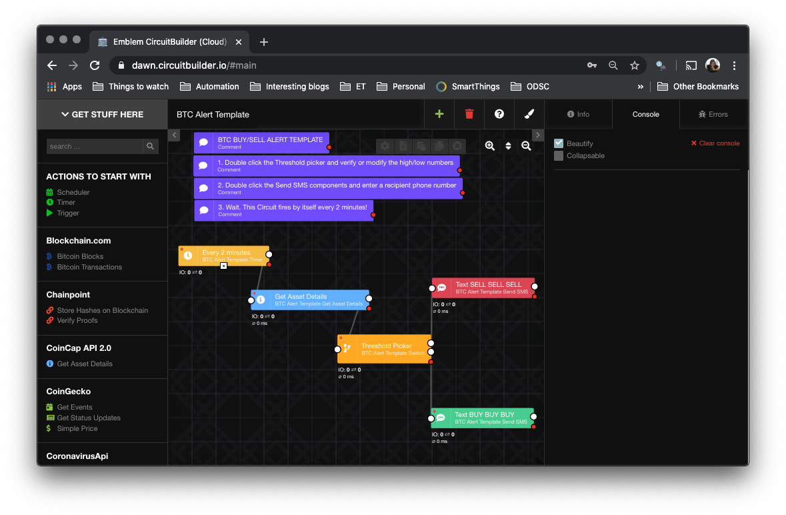
Task: Open the Interesting blogs bookmarks folder
Action: 290,86
